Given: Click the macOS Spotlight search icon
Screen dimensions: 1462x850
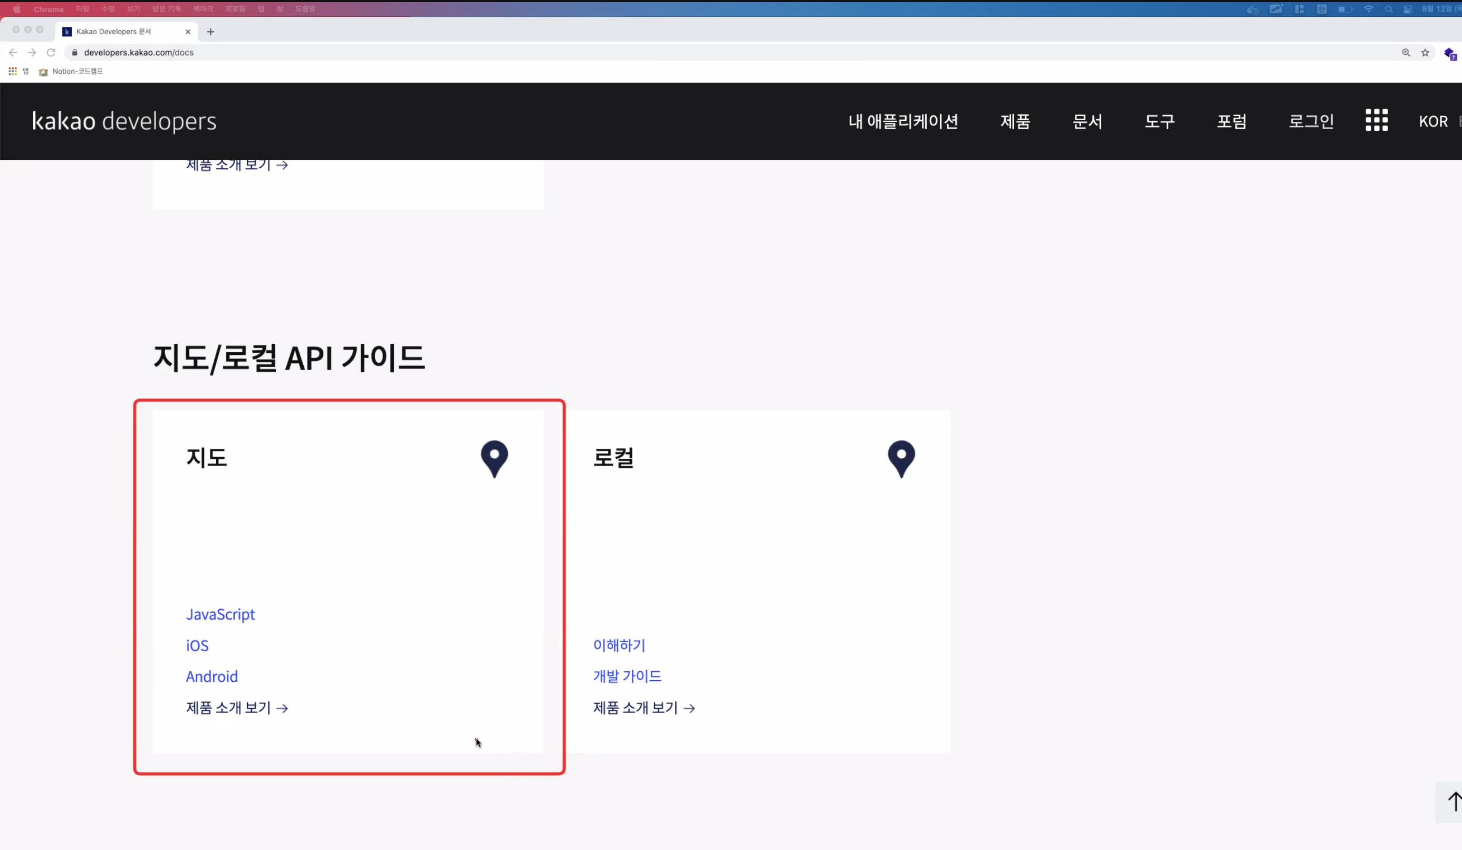Looking at the screenshot, I should click(x=1388, y=9).
